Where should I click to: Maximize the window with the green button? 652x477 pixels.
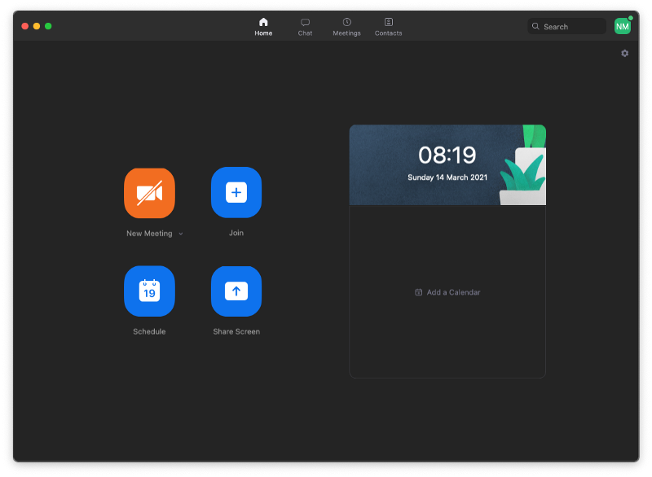[x=48, y=26]
